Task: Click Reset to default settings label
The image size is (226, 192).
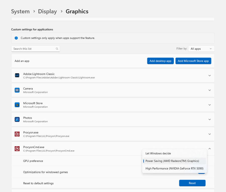Action: click(x=38, y=183)
